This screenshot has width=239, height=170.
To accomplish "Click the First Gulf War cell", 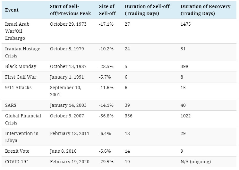I will [x=21, y=77].
